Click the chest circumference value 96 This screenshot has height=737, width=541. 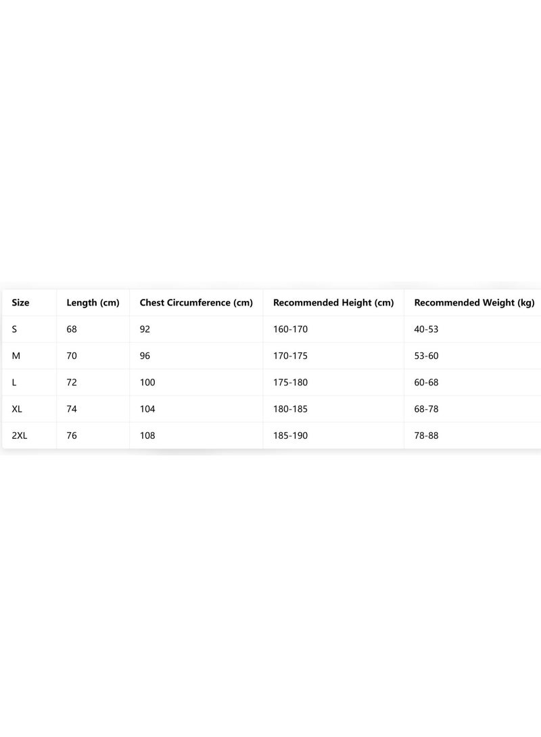tap(145, 356)
